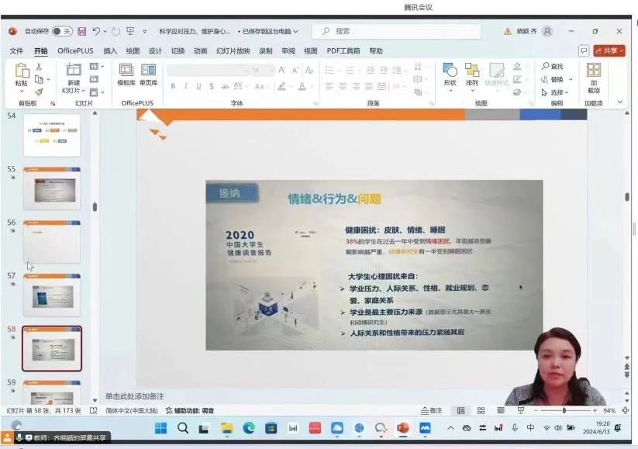
Task: Open the comments speech-bubble icon
Action: point(584,50)
